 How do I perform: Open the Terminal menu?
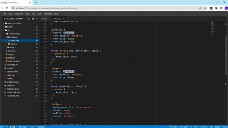(x=48, y=14)
